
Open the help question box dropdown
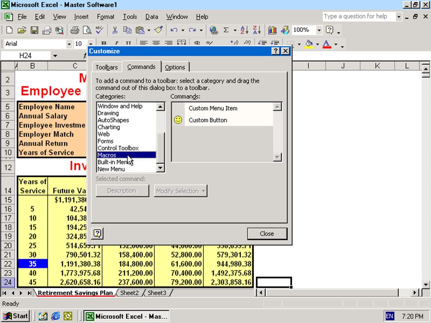pos(399,17)
